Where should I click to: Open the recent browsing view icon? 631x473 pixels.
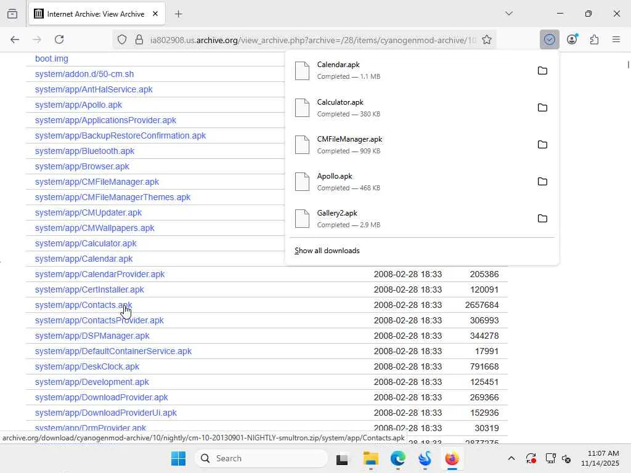(12, 14)
